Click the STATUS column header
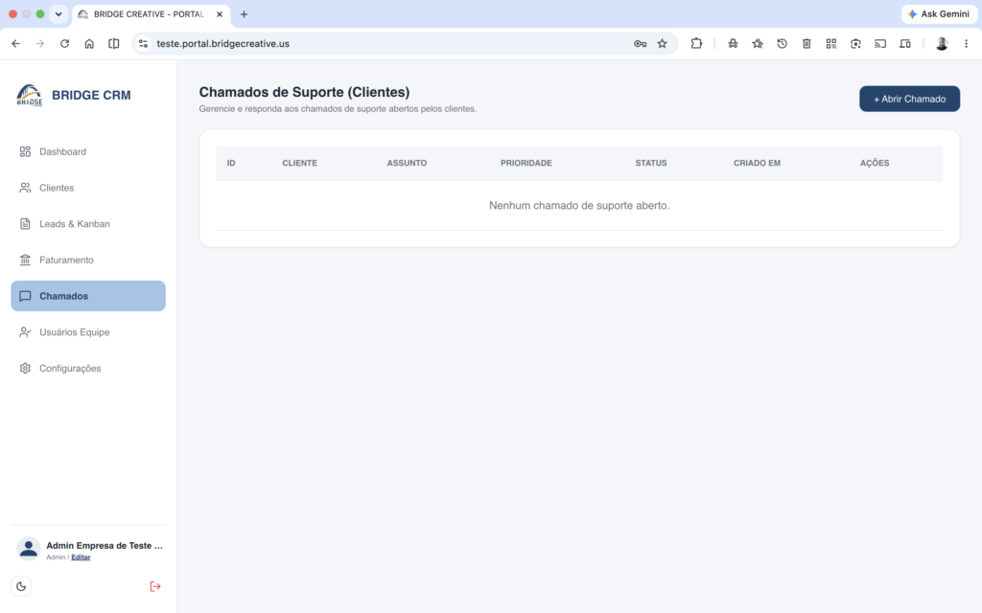 click(651, 163)
